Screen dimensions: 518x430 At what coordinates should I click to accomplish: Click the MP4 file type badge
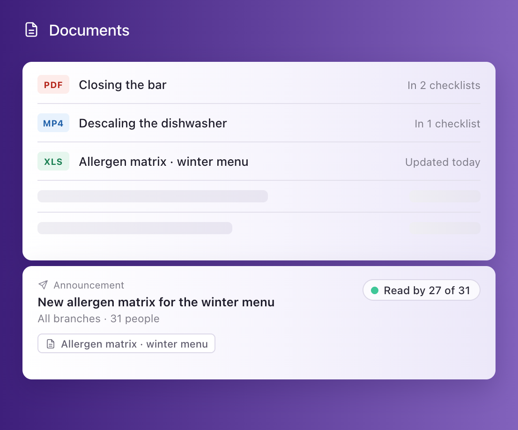[x=53, y=123]
